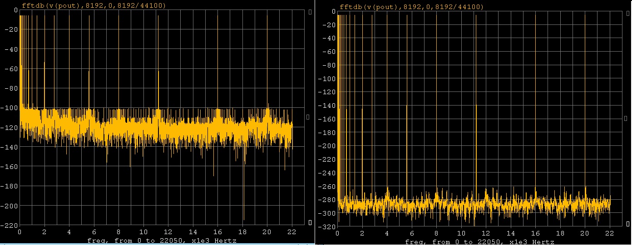
Task: Click the right plot's top-right square handle
Action: (x=627, y=12)
